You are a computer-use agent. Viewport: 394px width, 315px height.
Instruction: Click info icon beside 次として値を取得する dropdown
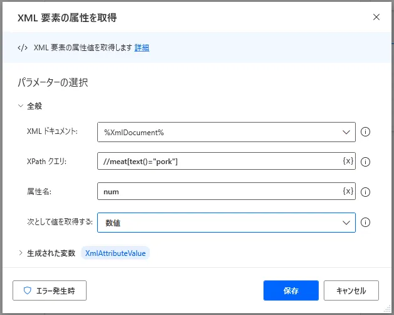tap(365, 223)
